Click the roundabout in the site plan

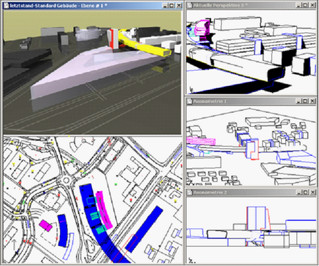coord(66,180)
